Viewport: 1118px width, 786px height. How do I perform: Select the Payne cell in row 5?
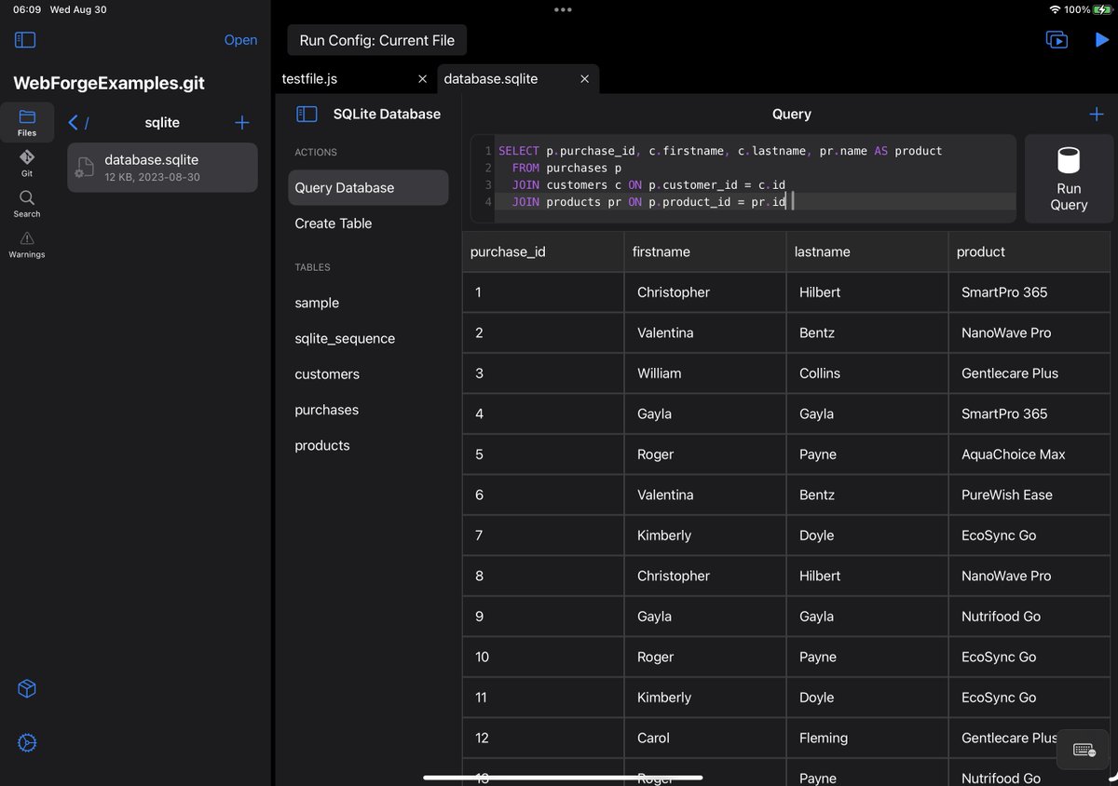click(867, 454)
